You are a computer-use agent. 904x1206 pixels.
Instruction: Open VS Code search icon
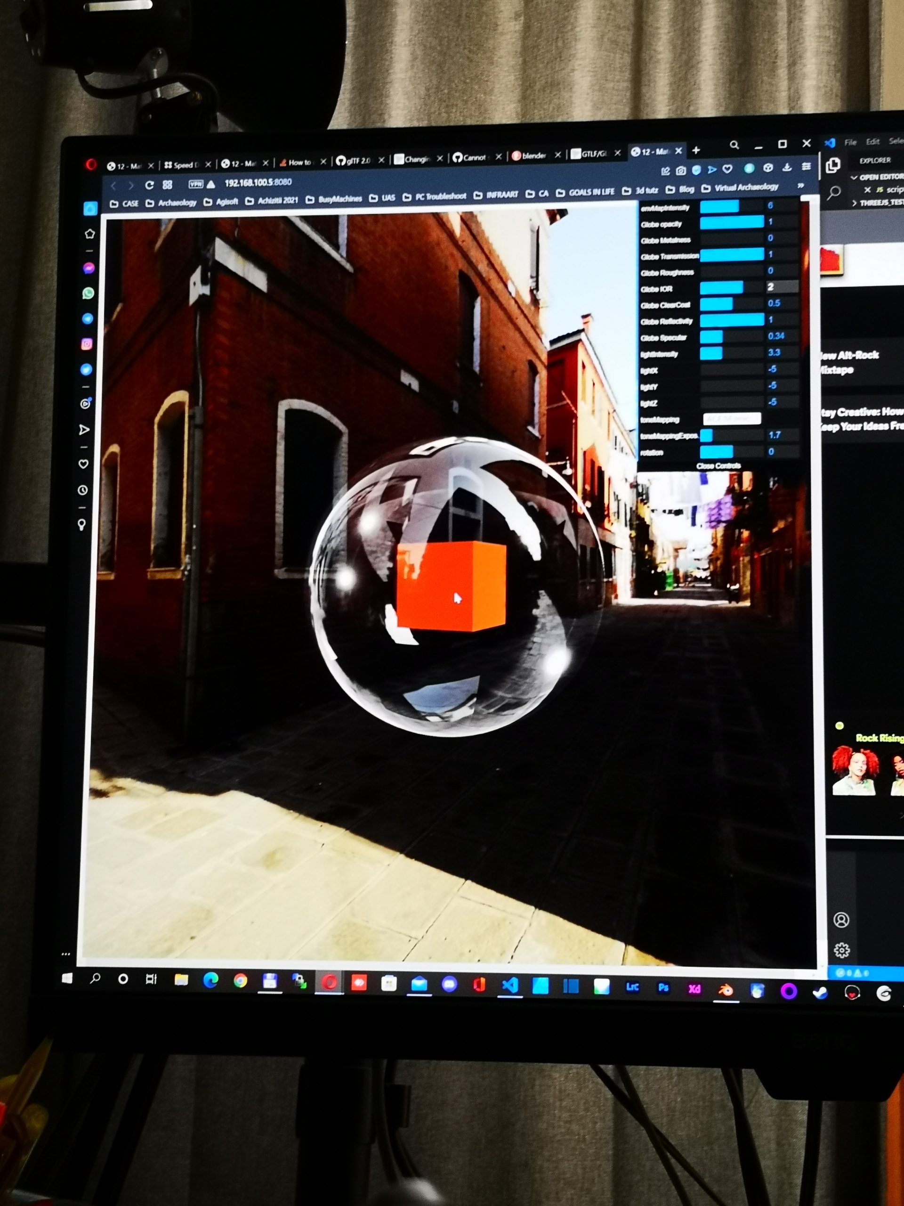point(834,193)
